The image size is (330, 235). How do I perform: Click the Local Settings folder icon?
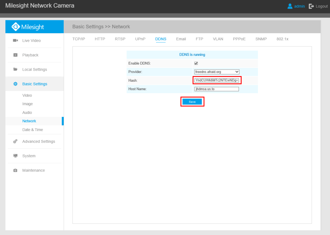point(15,69)
